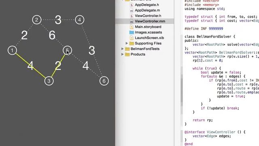Image resolution: width=259 pixels, height=146 pixels.
Task: Click the Main.storyboard file icon
Action: (x=132, y=27)
